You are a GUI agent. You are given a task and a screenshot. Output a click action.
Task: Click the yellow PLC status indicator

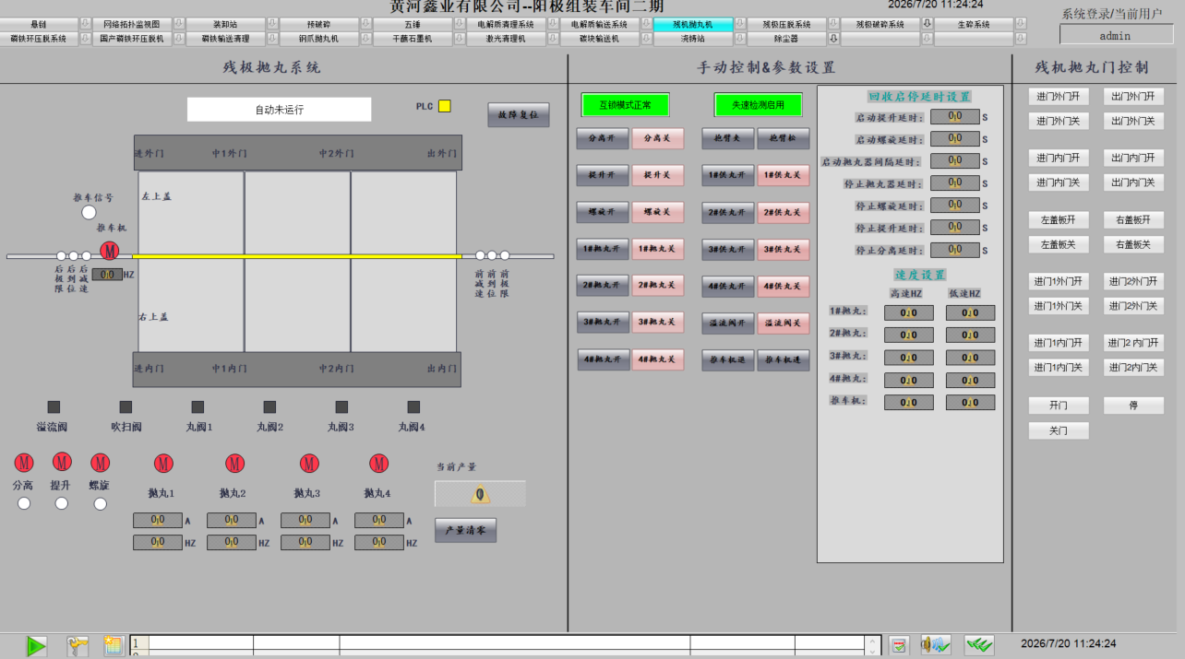pyautogui.click(x=444, y=106)
